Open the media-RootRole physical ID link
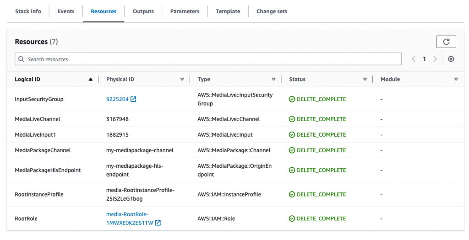The height and width of the screenshot is (240, 469). pyautogui.click(x=127, y=214)
